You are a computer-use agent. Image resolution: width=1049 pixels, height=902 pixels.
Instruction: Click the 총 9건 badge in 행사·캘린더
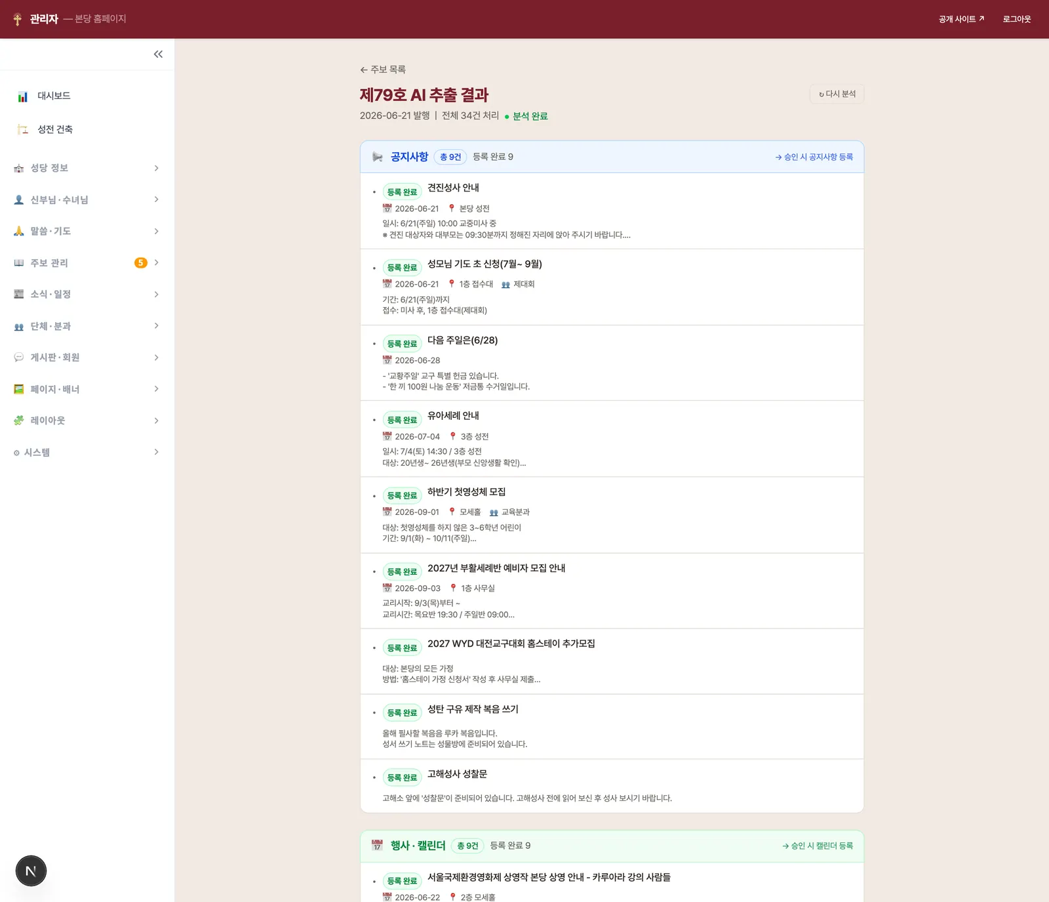pos(467,846)
